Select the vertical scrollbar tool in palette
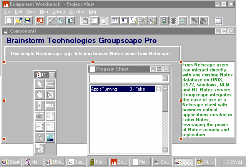This screenshot has width=246, height=167. [x=39, y=105]
